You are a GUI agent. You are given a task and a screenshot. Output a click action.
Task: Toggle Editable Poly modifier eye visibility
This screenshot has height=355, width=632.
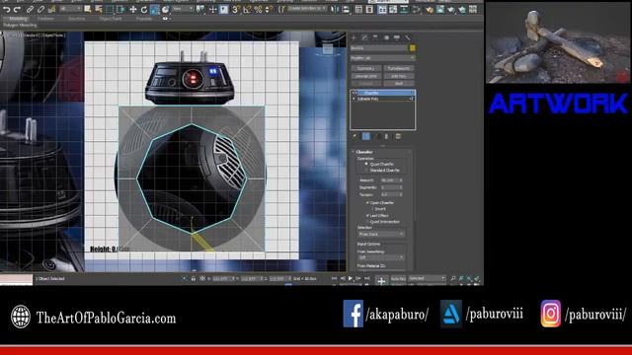[x=355, y=99]
